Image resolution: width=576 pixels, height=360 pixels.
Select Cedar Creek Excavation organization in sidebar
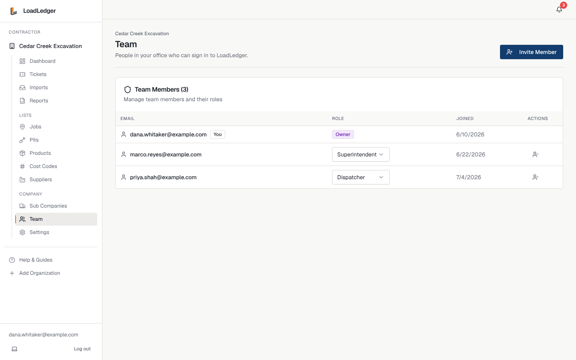(x=51, y=46)
